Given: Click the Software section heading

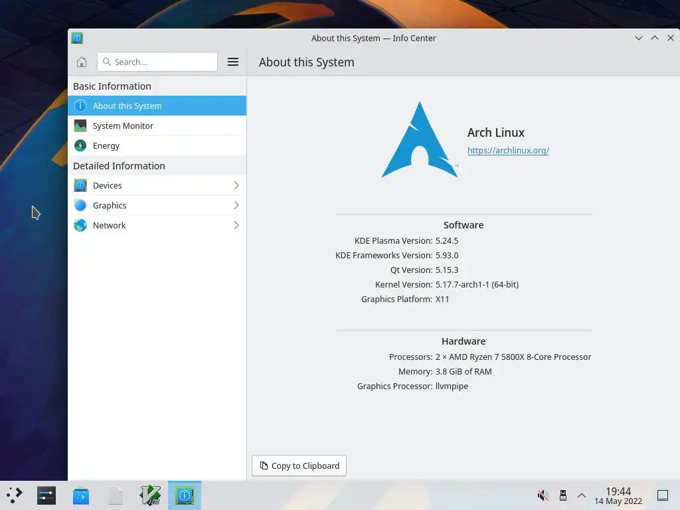Looking at the screenshot, I should point(463,225).
